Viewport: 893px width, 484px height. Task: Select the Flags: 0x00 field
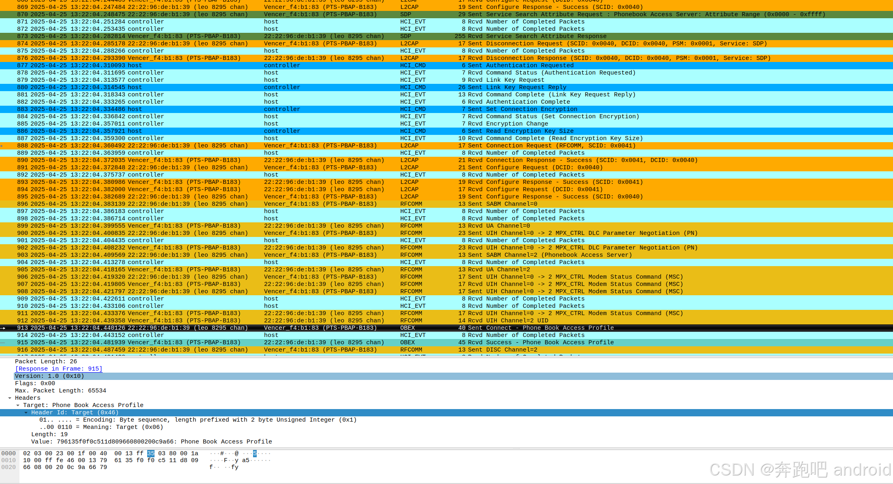[35, 384]
